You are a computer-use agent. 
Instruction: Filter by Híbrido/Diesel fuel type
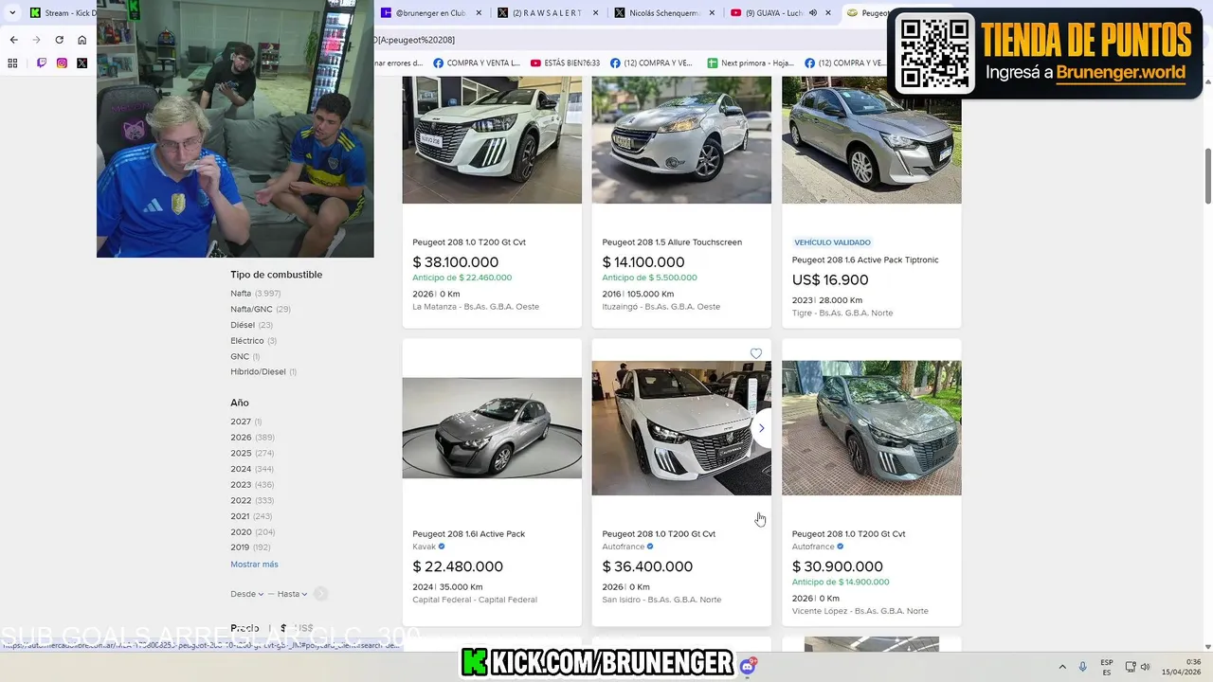pos(263,372)
